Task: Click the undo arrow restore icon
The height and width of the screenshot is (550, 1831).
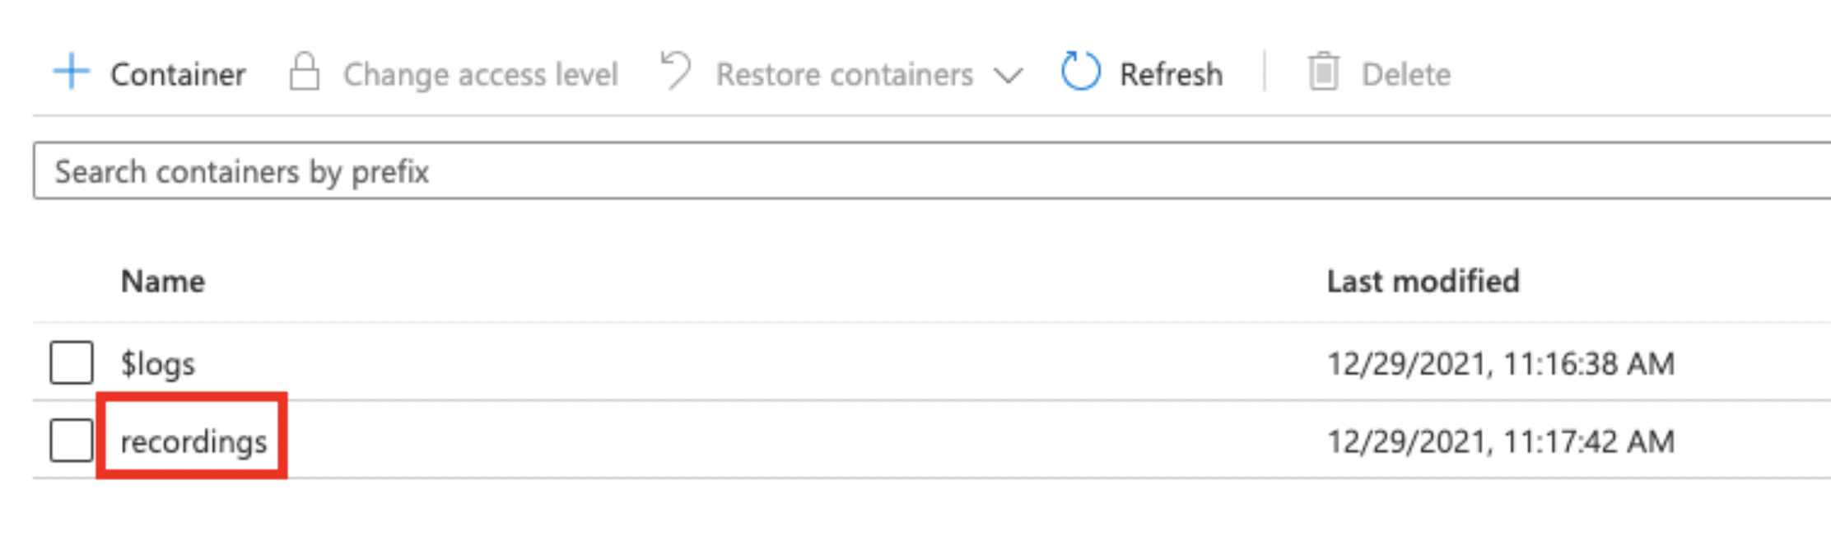Action: 675,71
